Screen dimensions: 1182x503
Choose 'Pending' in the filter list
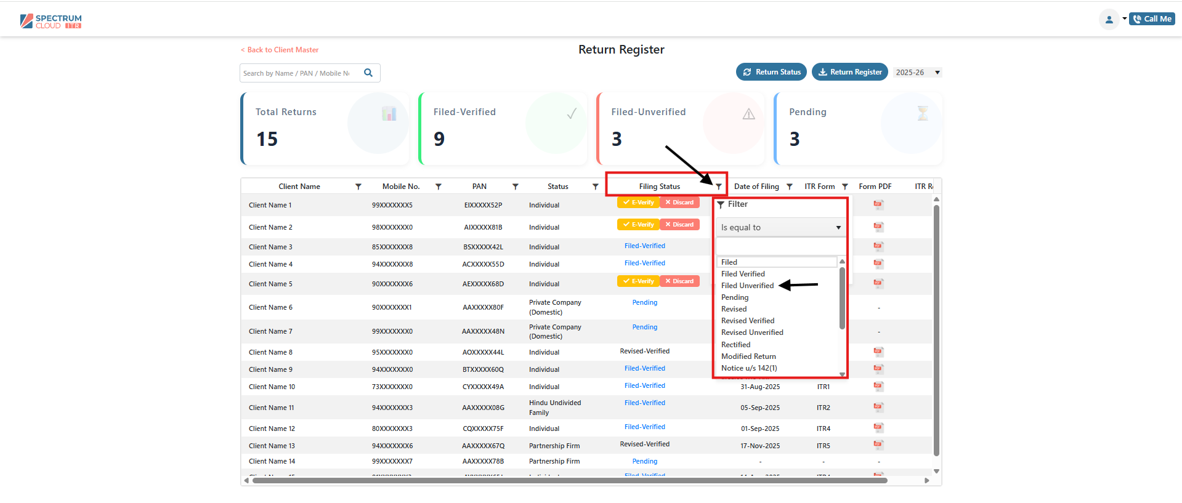[735, 297]
